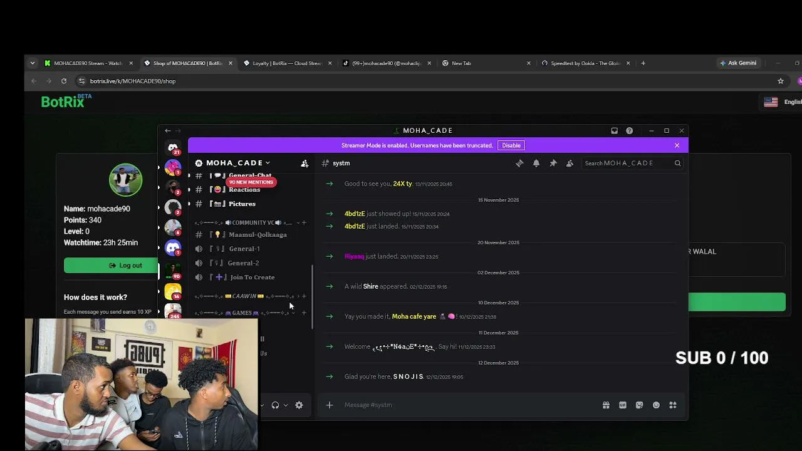Click the search magnifier icon in Discord
The height and width of the screenshot is (451, 802).
677,163
